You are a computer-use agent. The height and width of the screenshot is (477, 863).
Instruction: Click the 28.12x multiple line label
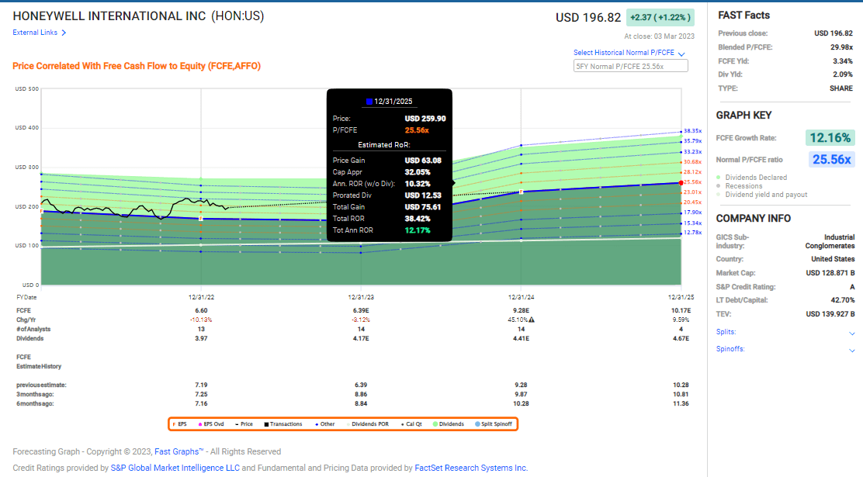692,172
